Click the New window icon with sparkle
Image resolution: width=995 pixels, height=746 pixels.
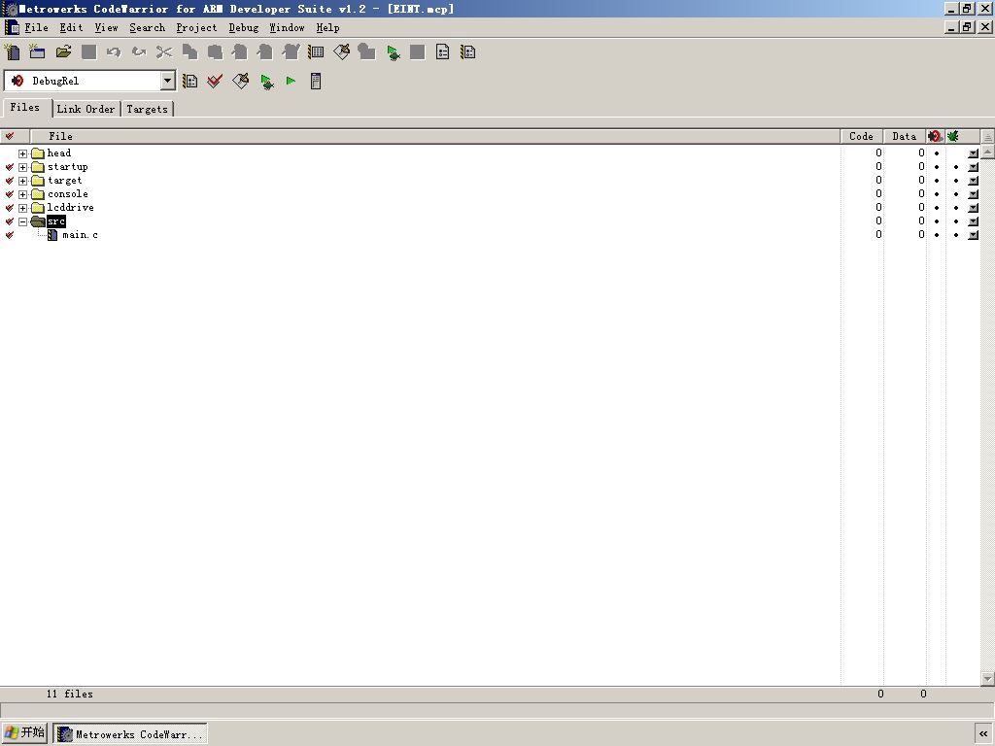click(37, 51)
